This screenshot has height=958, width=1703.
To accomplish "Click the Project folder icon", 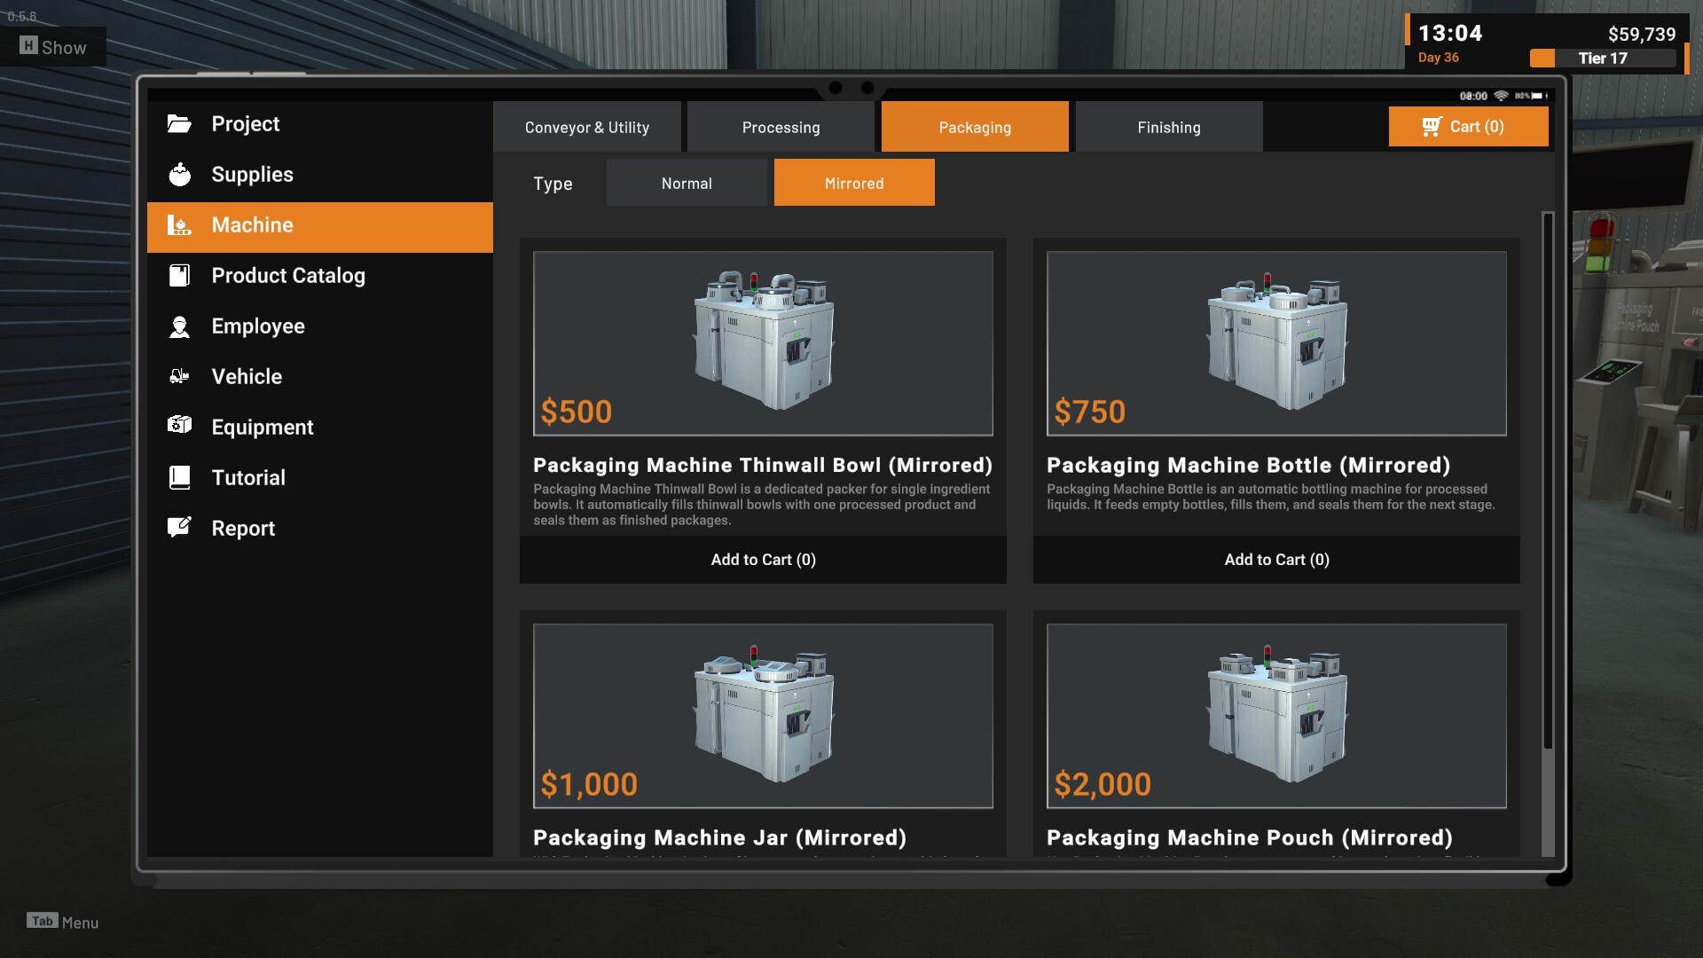I will (x=179, y=124).
